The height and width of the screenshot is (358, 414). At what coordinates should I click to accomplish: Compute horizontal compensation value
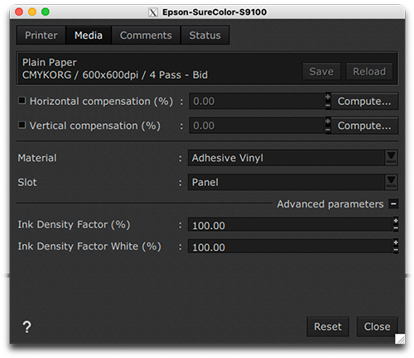pyautogui.click(x=364, y=101)
